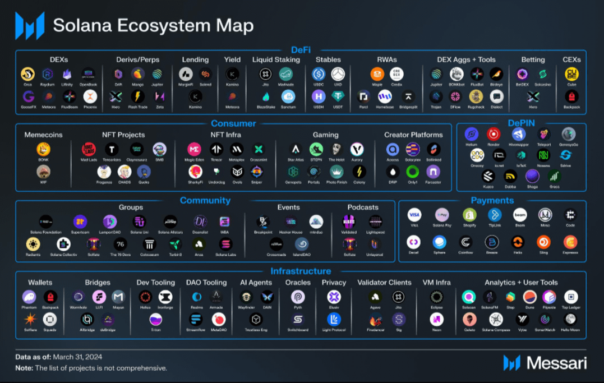Select the Triton icon in Dev Tooling

pyautogui.click(x=155, y=320)
